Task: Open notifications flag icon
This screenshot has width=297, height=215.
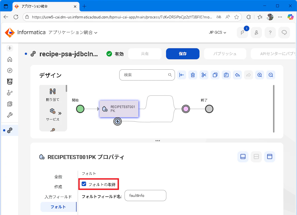Action: [242, 33]
